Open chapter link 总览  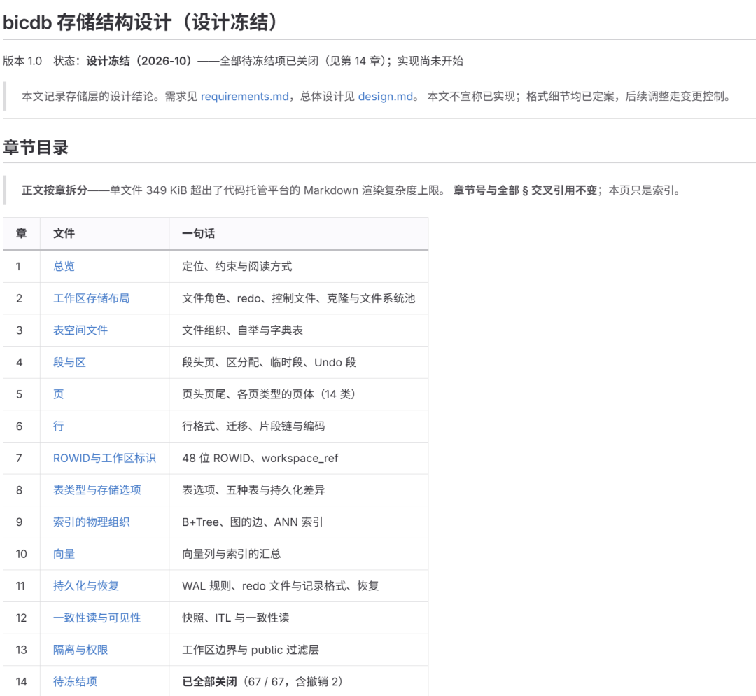[x=64, y=266]
